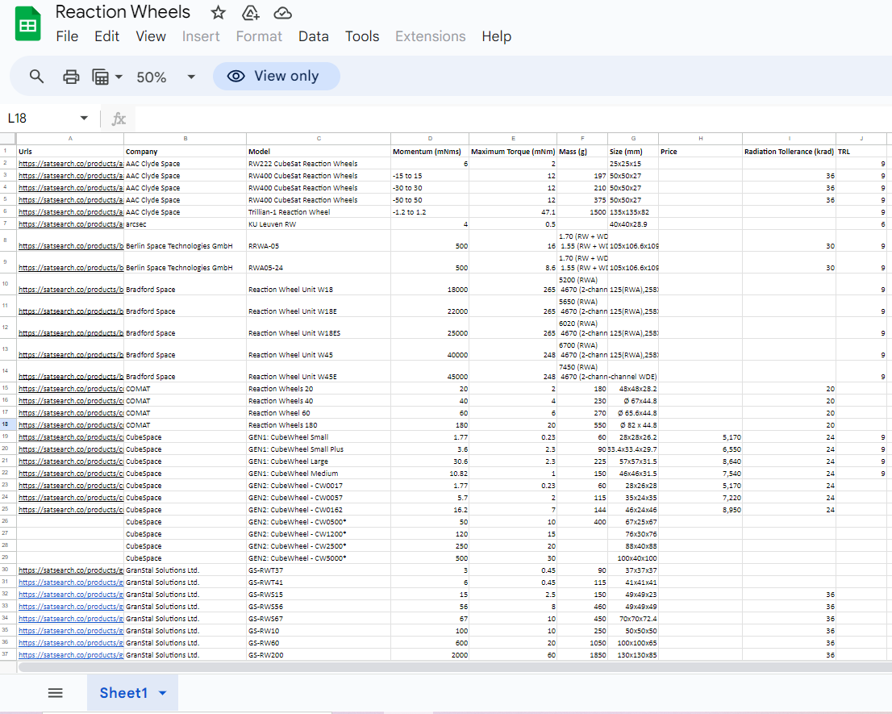Select the GS-RWS67 model cell
The height and width of the screenshot is (714, 892).
(x=319, y=619)
